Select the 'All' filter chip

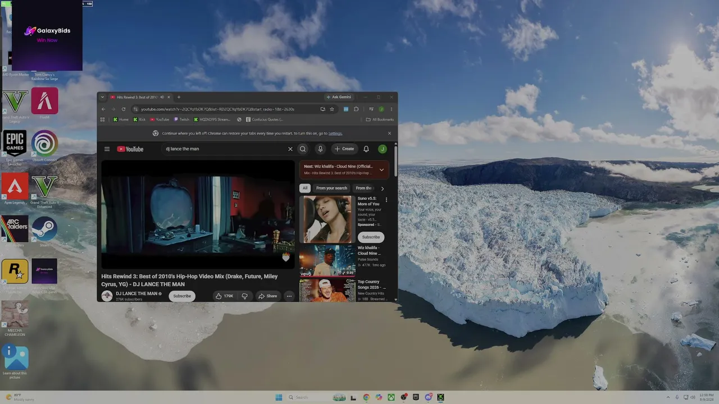pyautogui.click(x=305, y=188)
